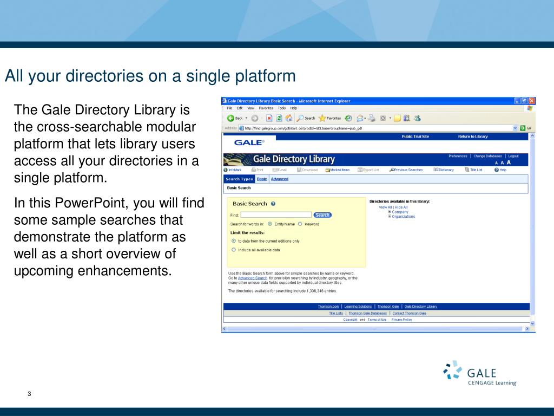This screenshot has width=554, height=416.
Task: Open the IE Search toolbar button
Action: [306, 118]
